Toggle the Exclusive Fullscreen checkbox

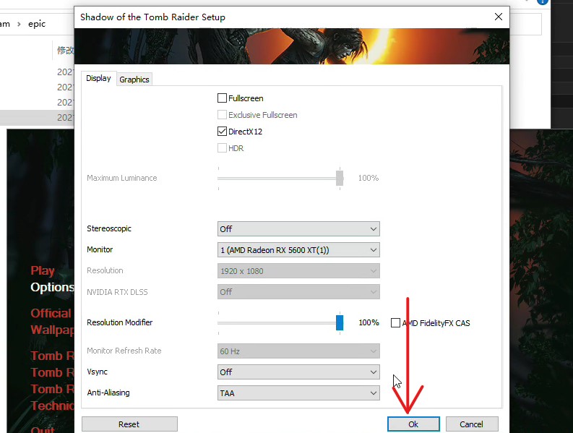pos(222,115)
